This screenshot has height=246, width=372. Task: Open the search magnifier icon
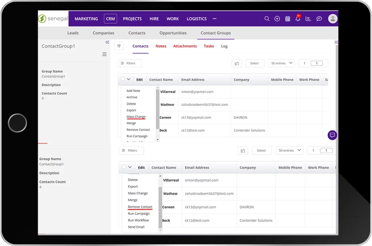[x=267, y=19]
